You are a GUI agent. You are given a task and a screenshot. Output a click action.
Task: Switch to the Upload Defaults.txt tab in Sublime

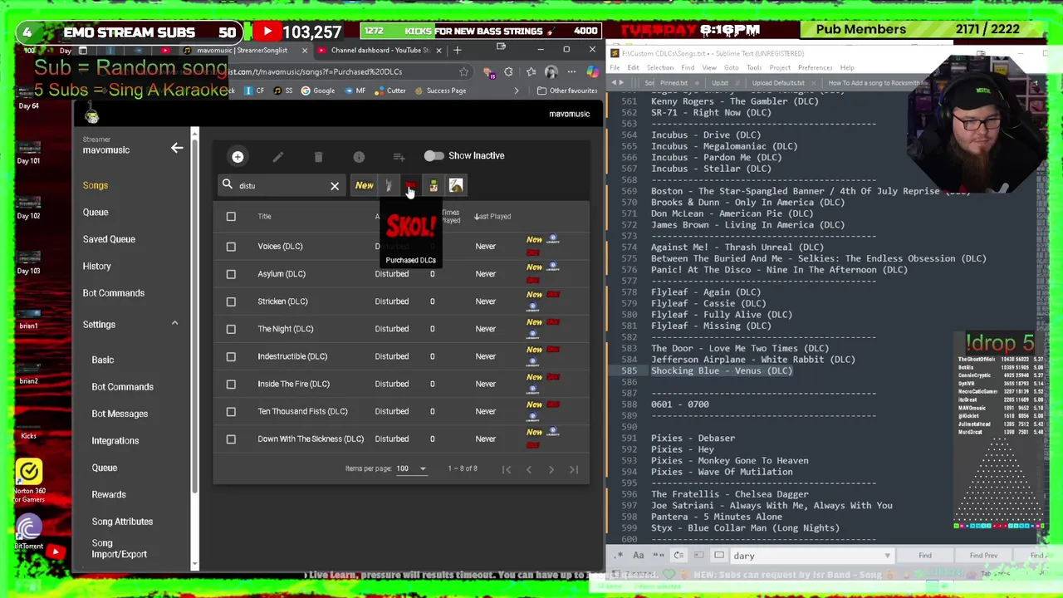point(778,83)
